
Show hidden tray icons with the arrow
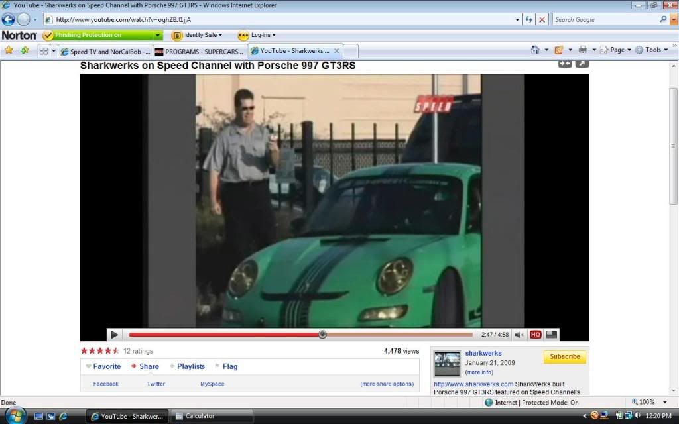584,416
